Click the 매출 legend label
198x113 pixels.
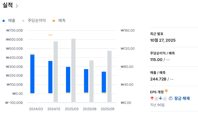(x=12, y=20)
